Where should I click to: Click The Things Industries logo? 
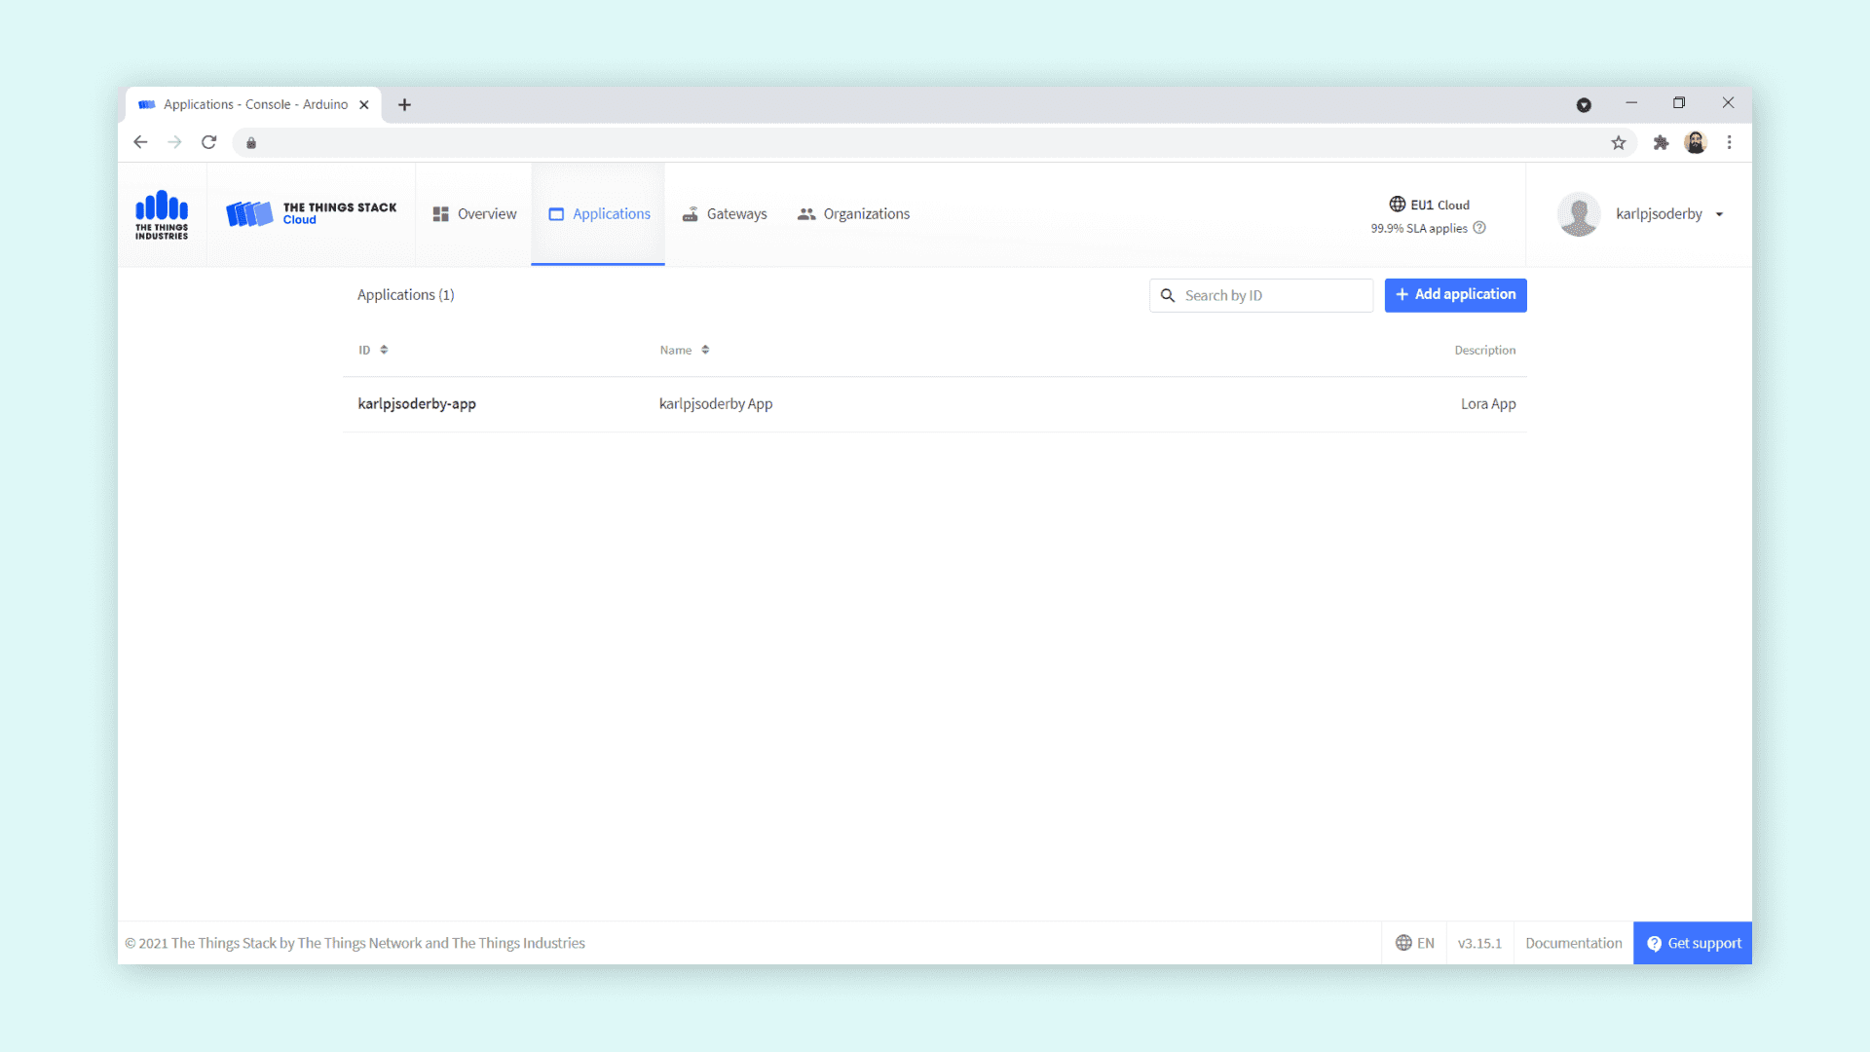click(162, 214)
